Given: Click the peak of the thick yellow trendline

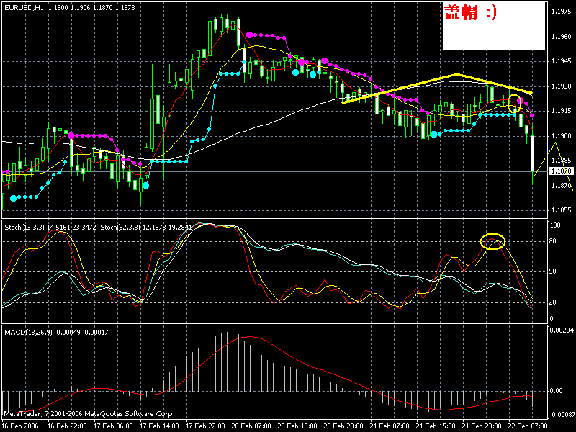Looking at the screenshot, I should [457, 74].
